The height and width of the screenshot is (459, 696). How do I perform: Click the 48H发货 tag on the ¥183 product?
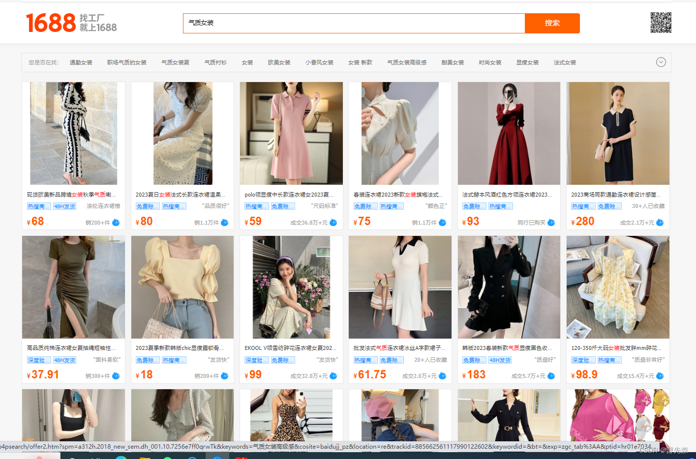coord(500,360)
